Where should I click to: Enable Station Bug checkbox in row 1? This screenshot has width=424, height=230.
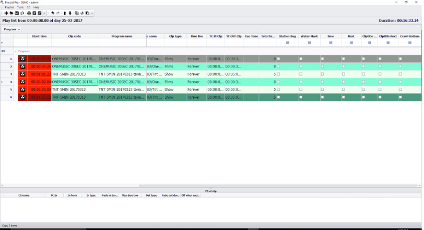pos(279,59)
